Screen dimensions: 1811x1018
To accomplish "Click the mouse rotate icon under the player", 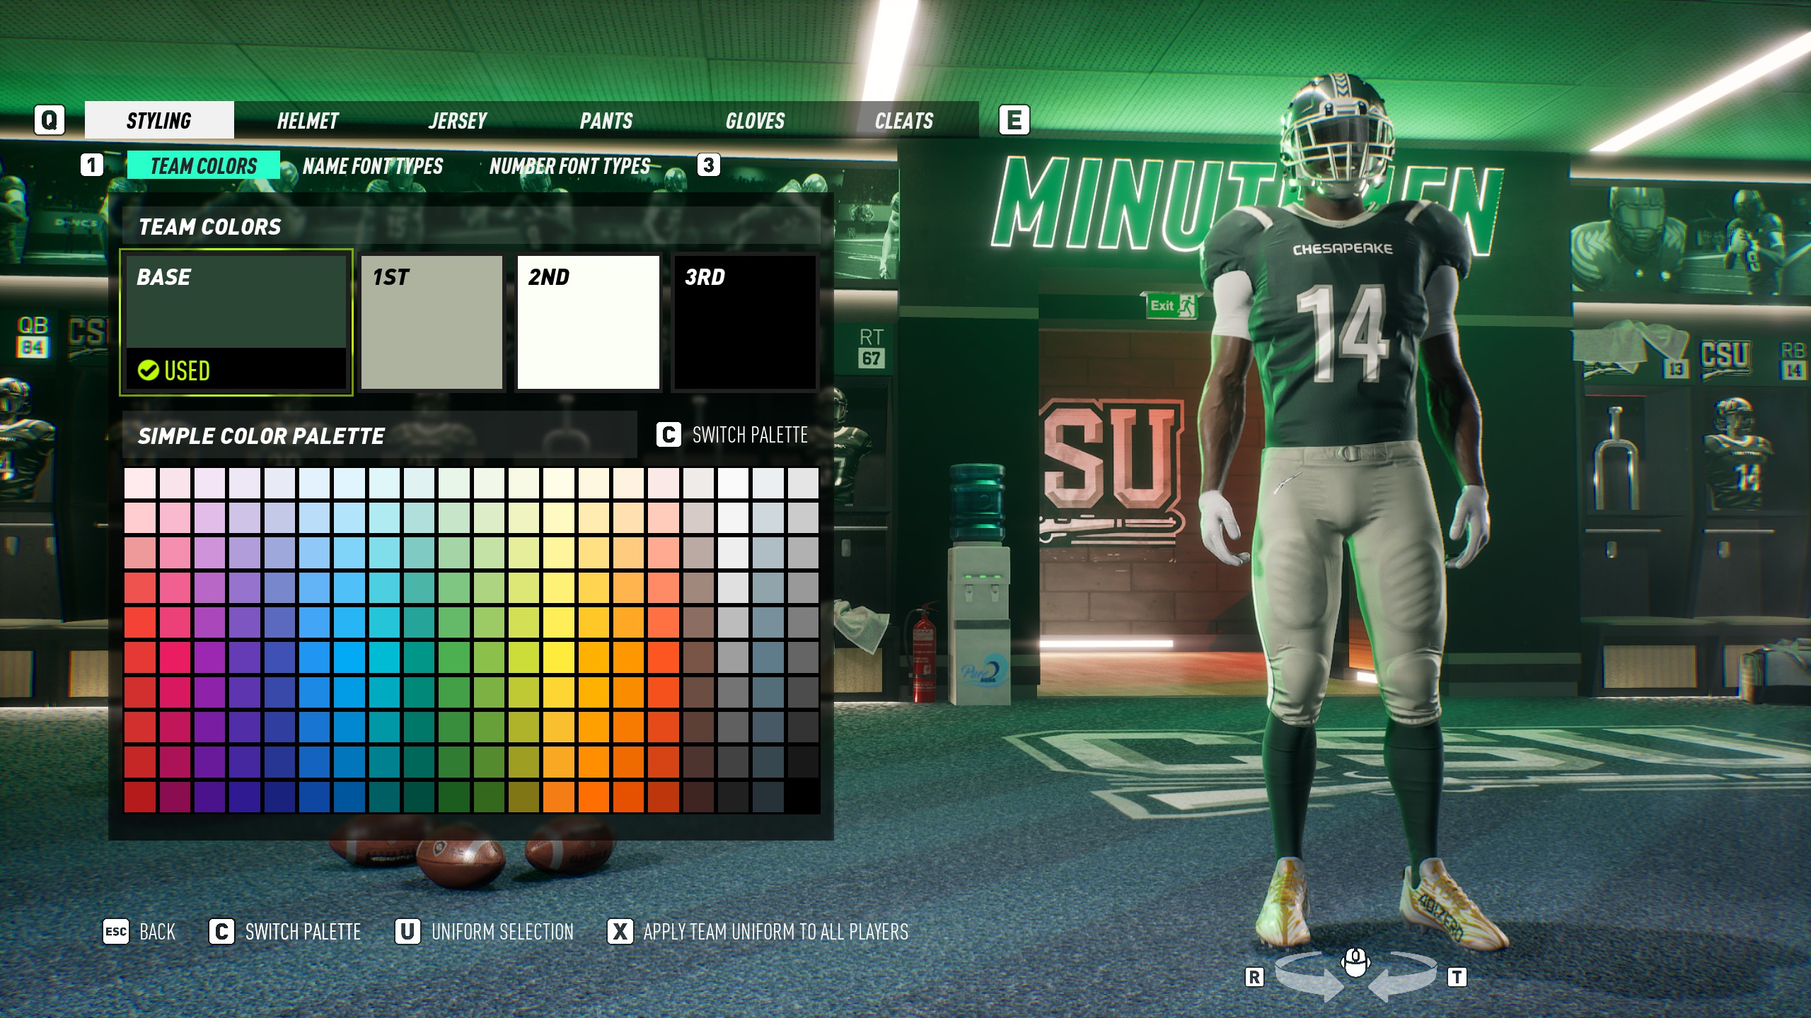I will [x=1355, y=963].
